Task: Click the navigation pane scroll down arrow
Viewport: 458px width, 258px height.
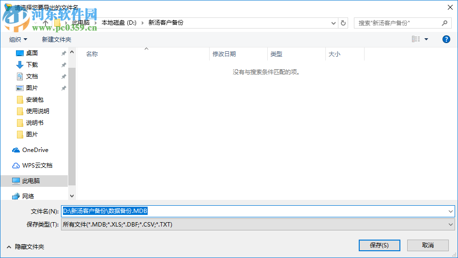Action: pos(72,196)
